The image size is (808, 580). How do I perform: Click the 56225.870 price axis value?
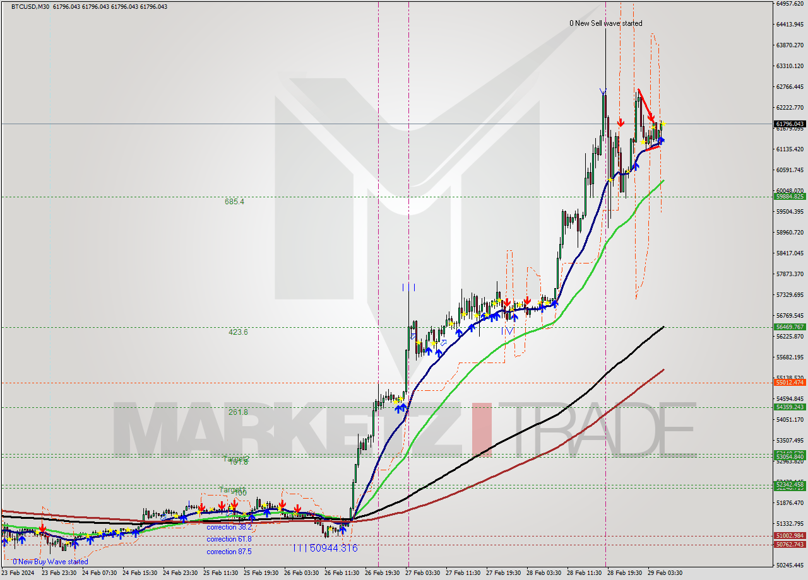790,337
